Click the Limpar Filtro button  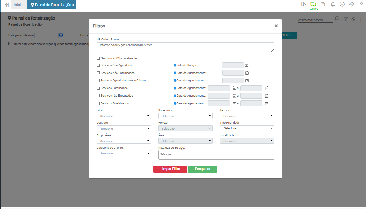pyautogui.click(x=170, y=169)
